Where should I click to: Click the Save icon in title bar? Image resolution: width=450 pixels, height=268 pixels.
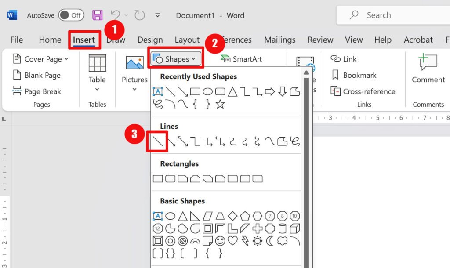click(x=97, y=15)
